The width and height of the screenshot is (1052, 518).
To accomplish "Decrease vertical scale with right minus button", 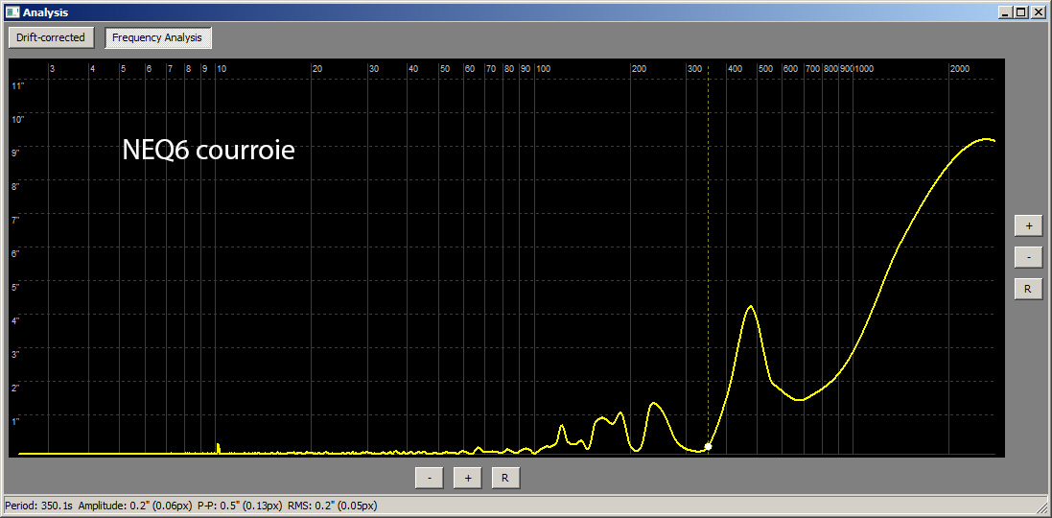I will tap(1028, 257).
